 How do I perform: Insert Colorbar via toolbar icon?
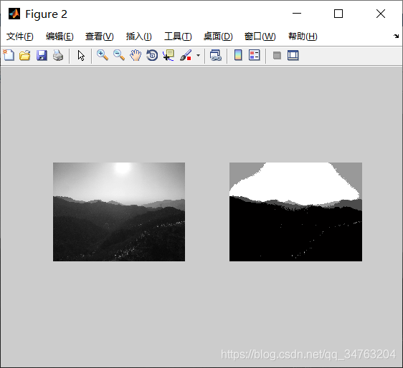point(238,55)
